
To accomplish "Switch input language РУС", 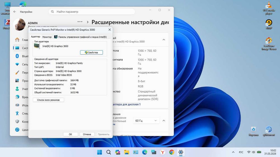I will (241, 152).
